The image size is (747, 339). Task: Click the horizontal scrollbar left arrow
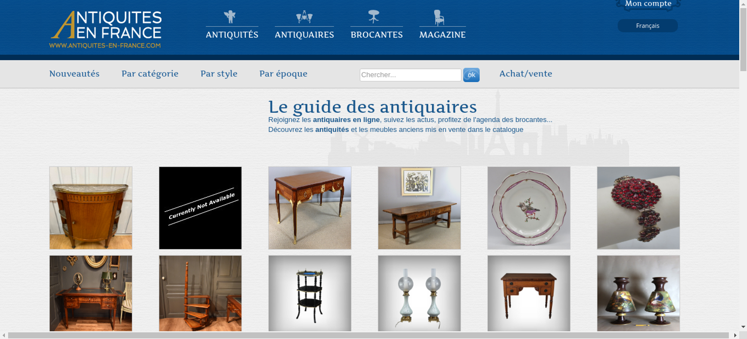[x=4, y=335]
